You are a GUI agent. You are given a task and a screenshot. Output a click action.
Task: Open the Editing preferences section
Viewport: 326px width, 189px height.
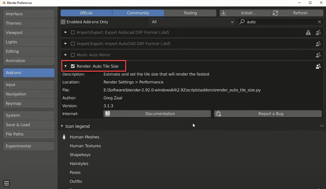tap(29, 51)
